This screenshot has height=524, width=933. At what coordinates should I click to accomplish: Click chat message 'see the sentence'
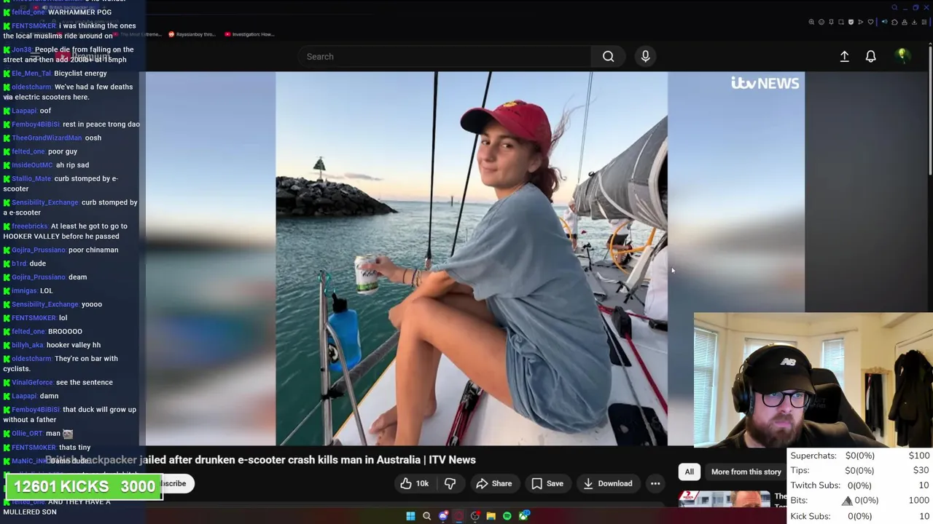click(85, 382)
